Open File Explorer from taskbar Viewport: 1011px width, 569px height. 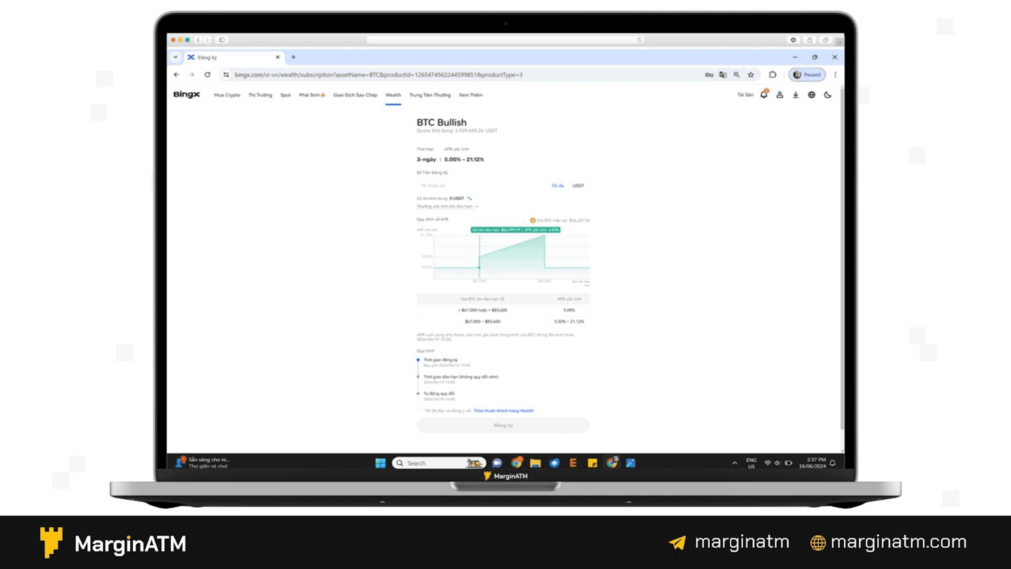pos(535,463)
